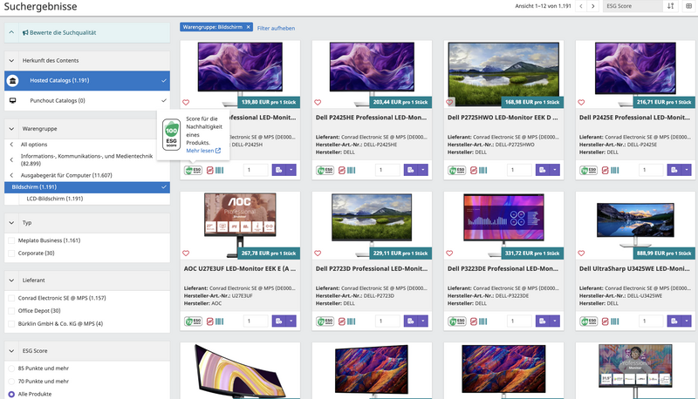This screenshot has width=698, height=399.
Task: Click add-to-cart button for Dell P2725HWO
Action: coord(540,170)
